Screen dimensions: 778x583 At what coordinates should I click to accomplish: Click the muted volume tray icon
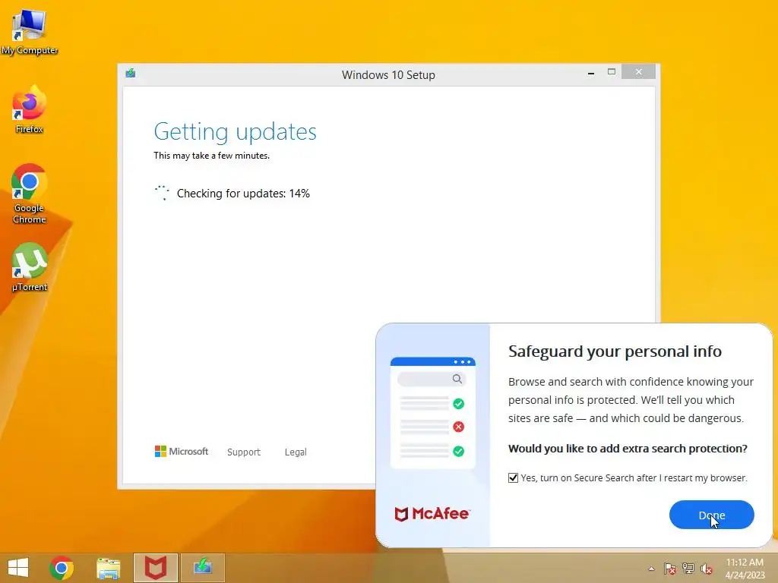[707, 569]
